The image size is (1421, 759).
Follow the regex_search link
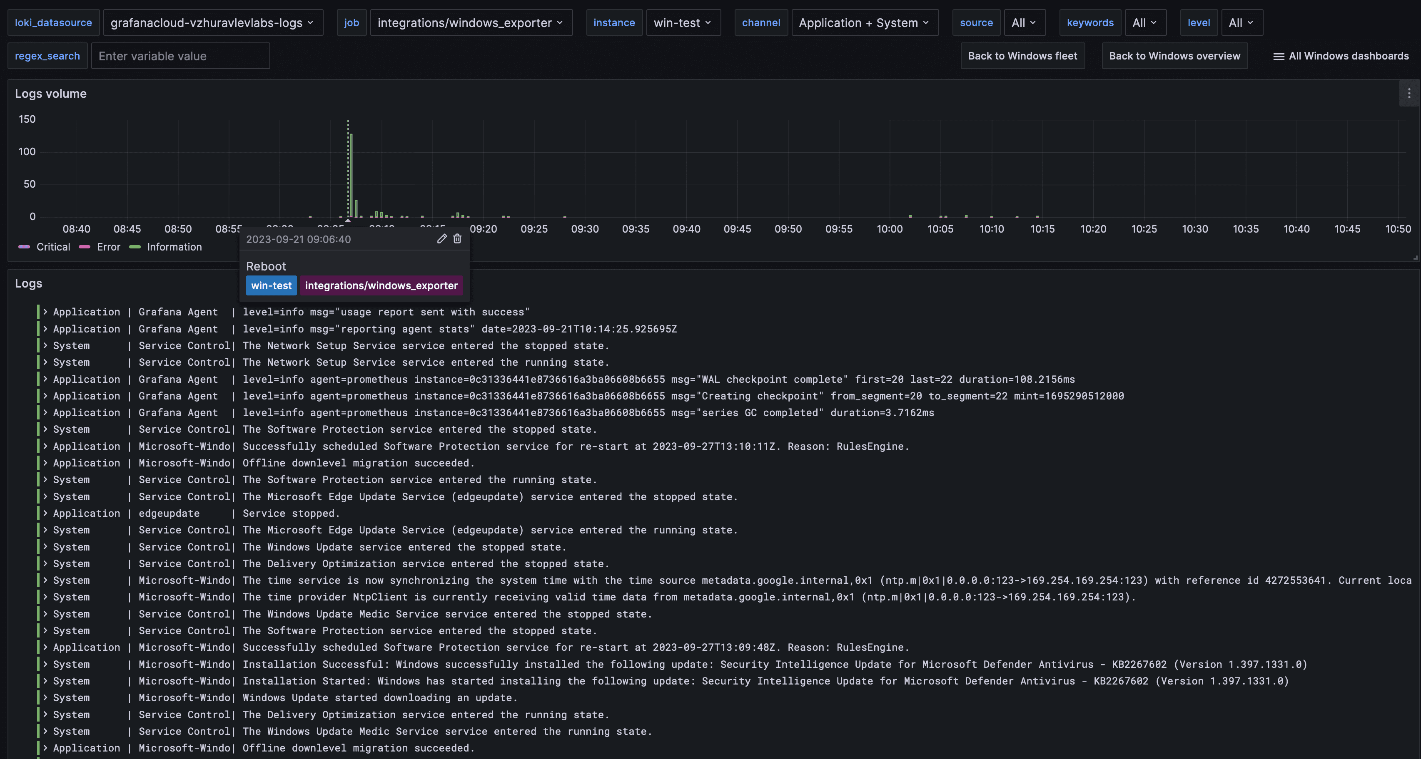[x=47, y=56]
